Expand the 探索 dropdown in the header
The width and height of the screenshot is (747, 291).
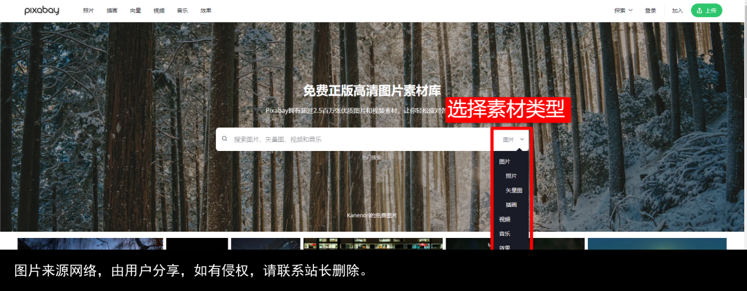(x=623, y=10)
